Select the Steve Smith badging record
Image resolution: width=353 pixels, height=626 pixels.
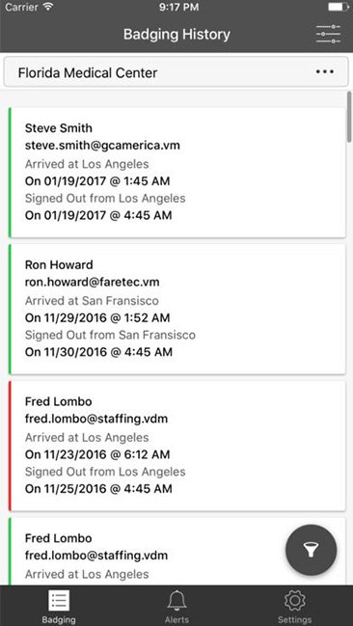(x=176, y=173)
